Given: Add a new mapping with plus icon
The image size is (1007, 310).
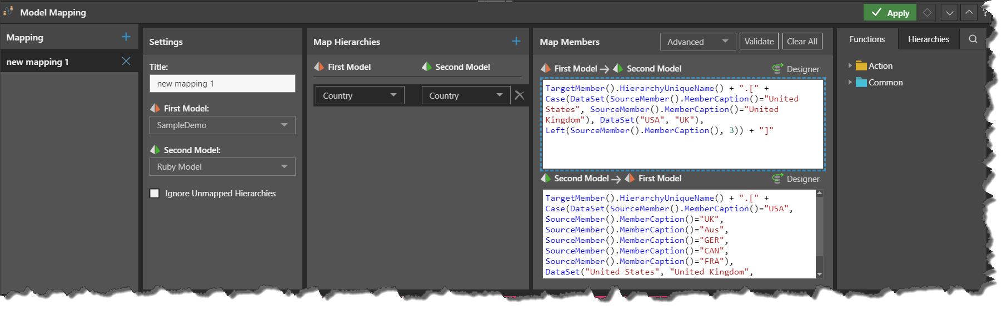Looking at the screenshot, I should coord(126,37).
